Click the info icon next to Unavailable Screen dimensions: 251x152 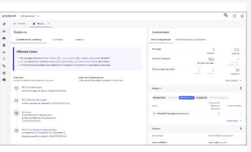64,133
